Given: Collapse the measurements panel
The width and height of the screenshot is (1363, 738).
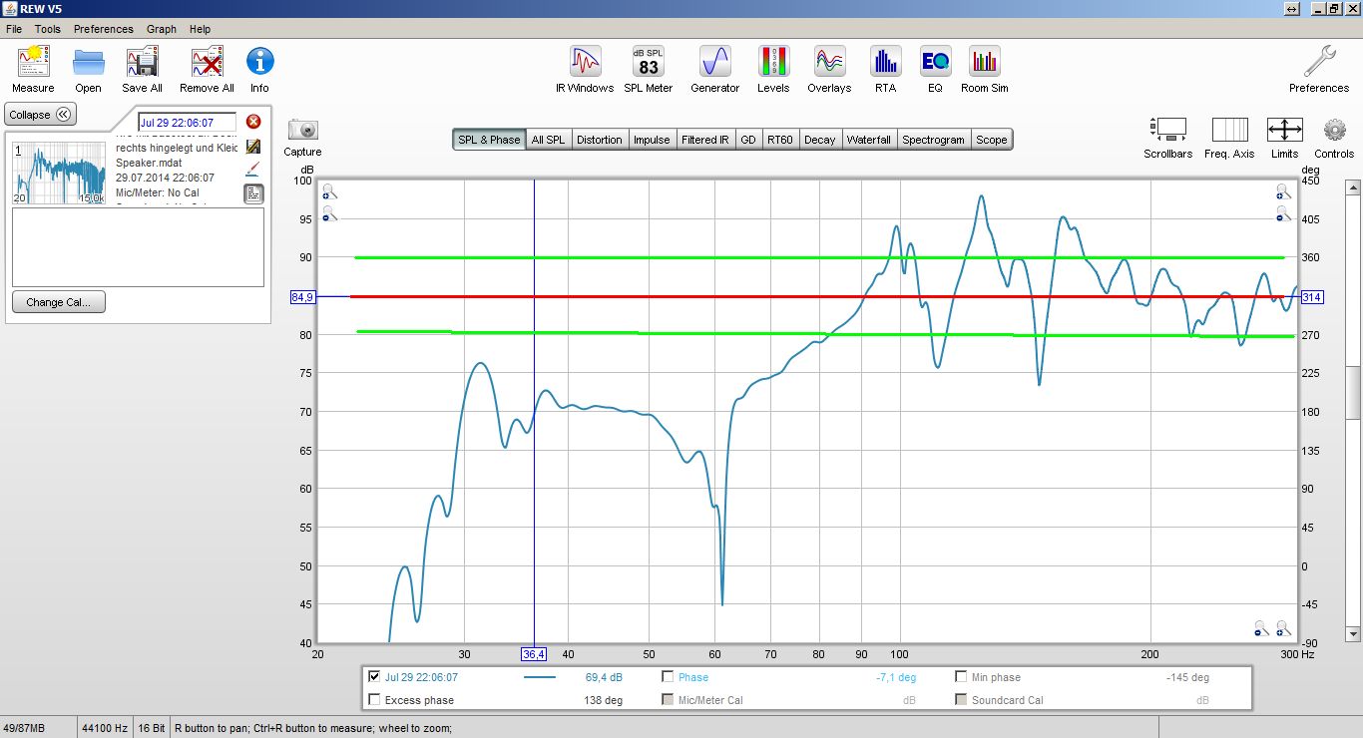Looking at the screenshot, I should [41, 115].
